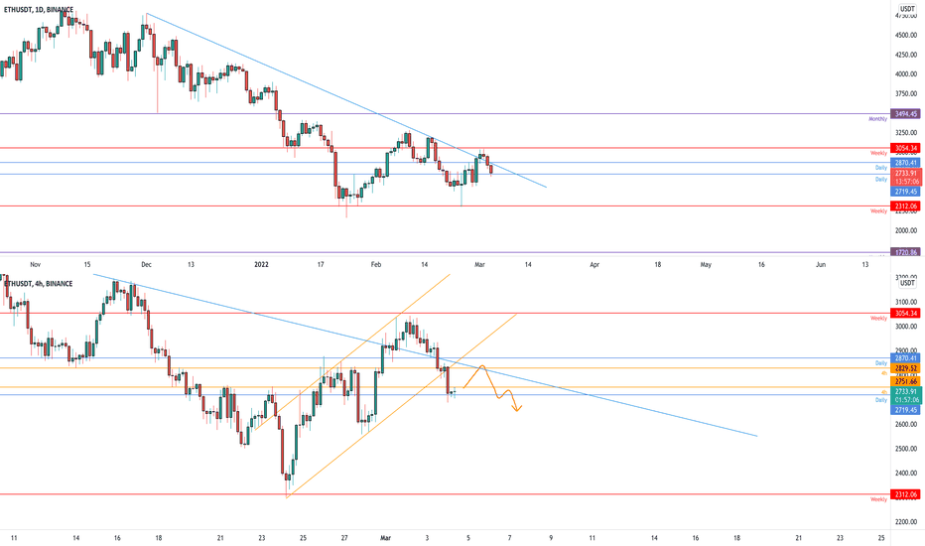Click the 2500.00 price axis value
Image resolution: width=925 pixels, height=546 pixels.
(x=906, y=449)
